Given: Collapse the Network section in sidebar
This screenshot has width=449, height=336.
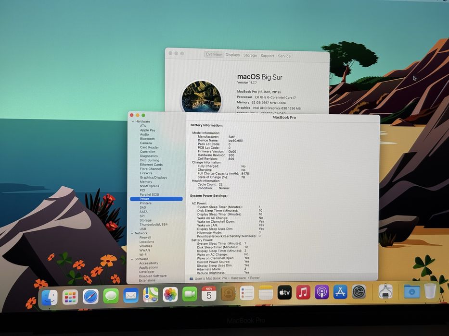Looking at the screenshot, I should pos(132,233).
